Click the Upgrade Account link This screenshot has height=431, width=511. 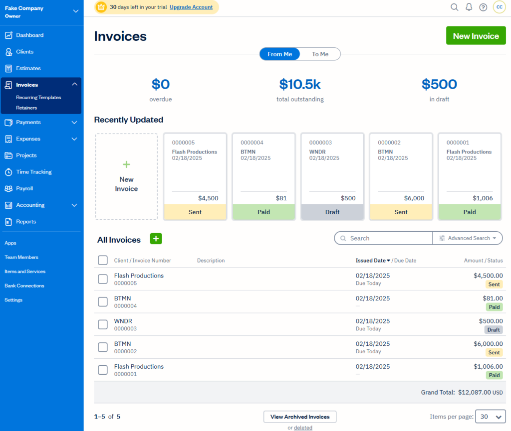pos(191,7)
